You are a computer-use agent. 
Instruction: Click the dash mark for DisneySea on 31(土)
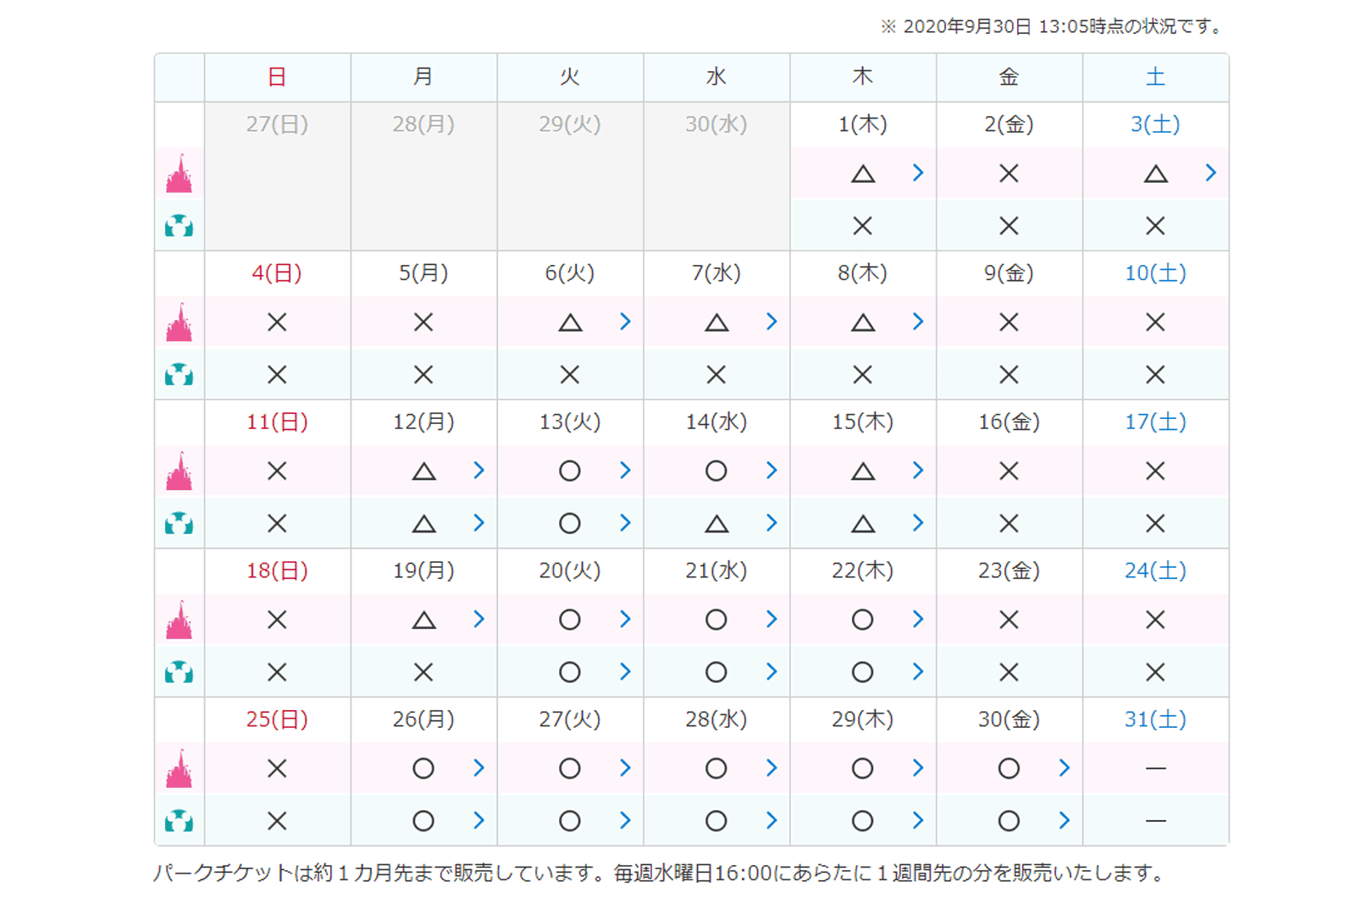[x=1156, y=821]
